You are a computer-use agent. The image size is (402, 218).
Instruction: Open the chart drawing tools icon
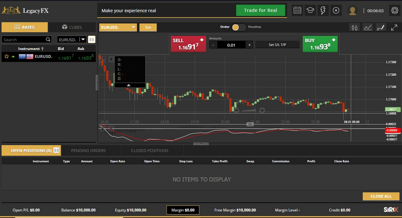click(x=381, y=28)
